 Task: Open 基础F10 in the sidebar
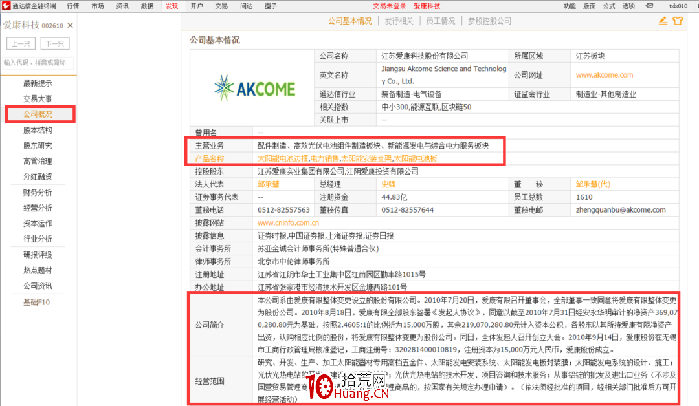[36, 303]
